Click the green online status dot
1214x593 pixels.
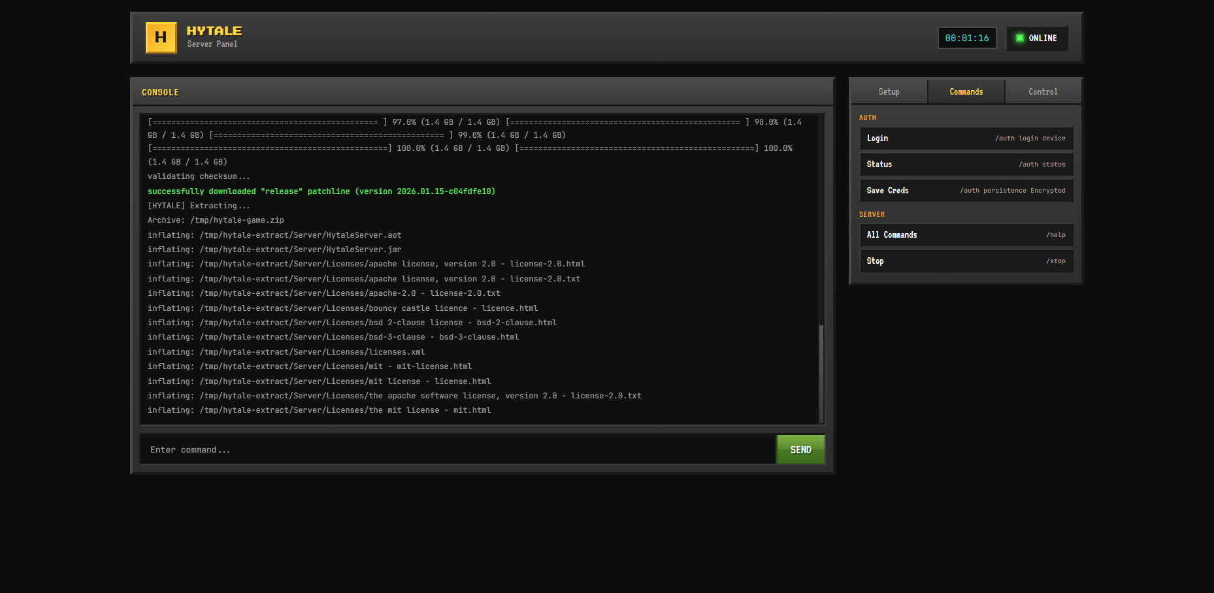[x=1019, y=38]
